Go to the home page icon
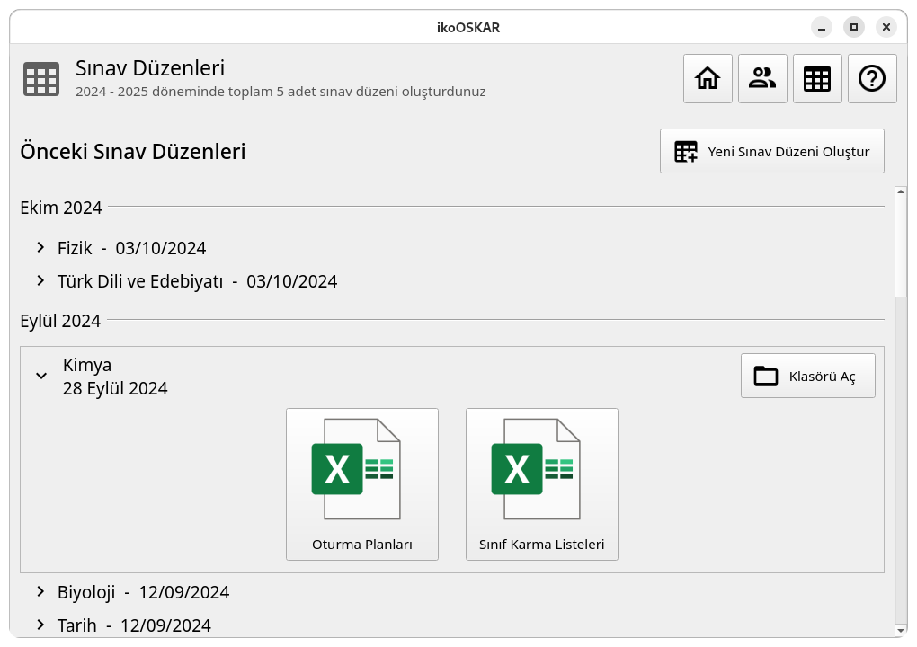 [x=708, y=78]
